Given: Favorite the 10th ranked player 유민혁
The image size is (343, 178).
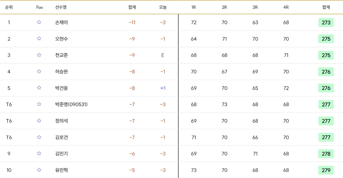Looking at the screenshot, I should (39, 170).
